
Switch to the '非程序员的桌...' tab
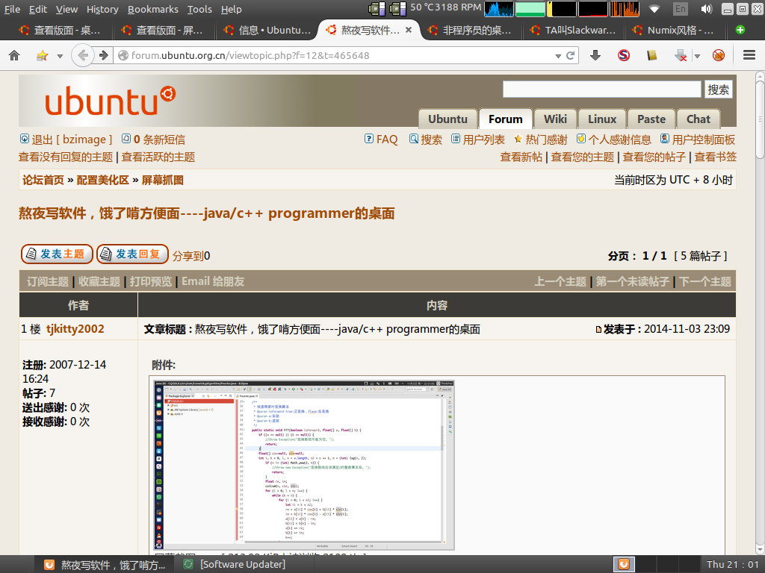coord(469,30)
